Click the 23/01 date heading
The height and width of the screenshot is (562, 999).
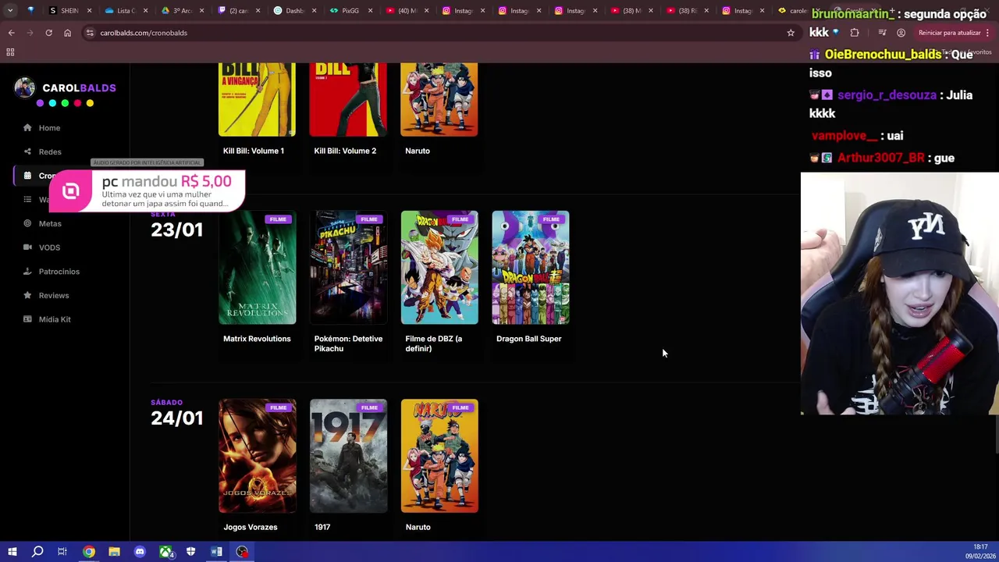click(176, 229)
